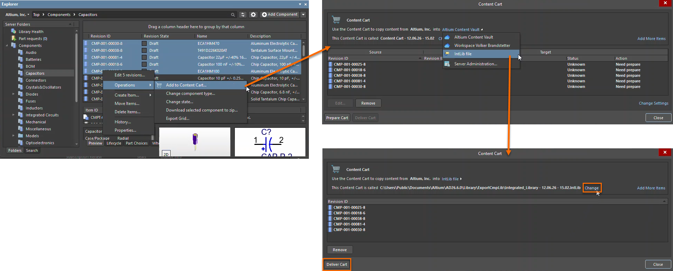Click the Draft state box for CMP-001-00030-8
Screen dimensions: 673x271
coord(144,43)
